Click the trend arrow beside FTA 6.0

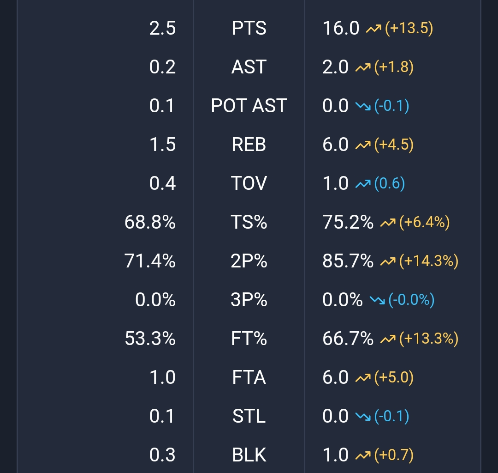click(x=362, y=378)
